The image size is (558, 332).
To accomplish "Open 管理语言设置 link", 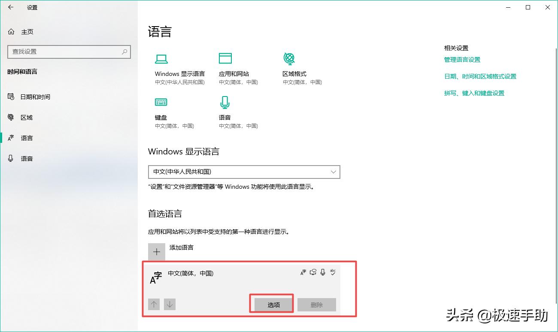I will (x=462, y=60).
